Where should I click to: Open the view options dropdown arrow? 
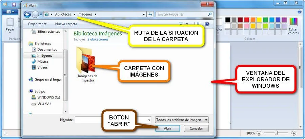tap(187, 24)
